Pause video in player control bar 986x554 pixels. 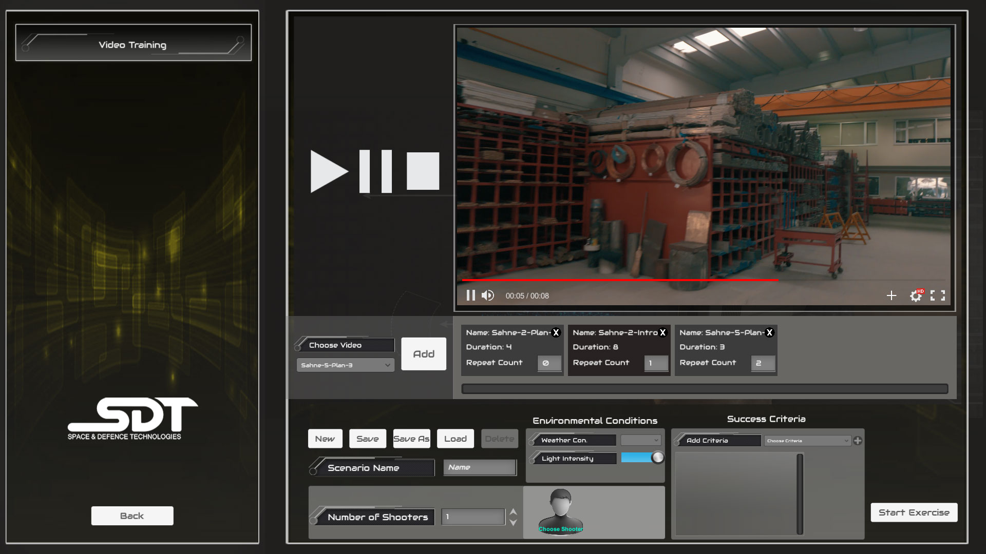pyautogui.click(x=470, y=295)
